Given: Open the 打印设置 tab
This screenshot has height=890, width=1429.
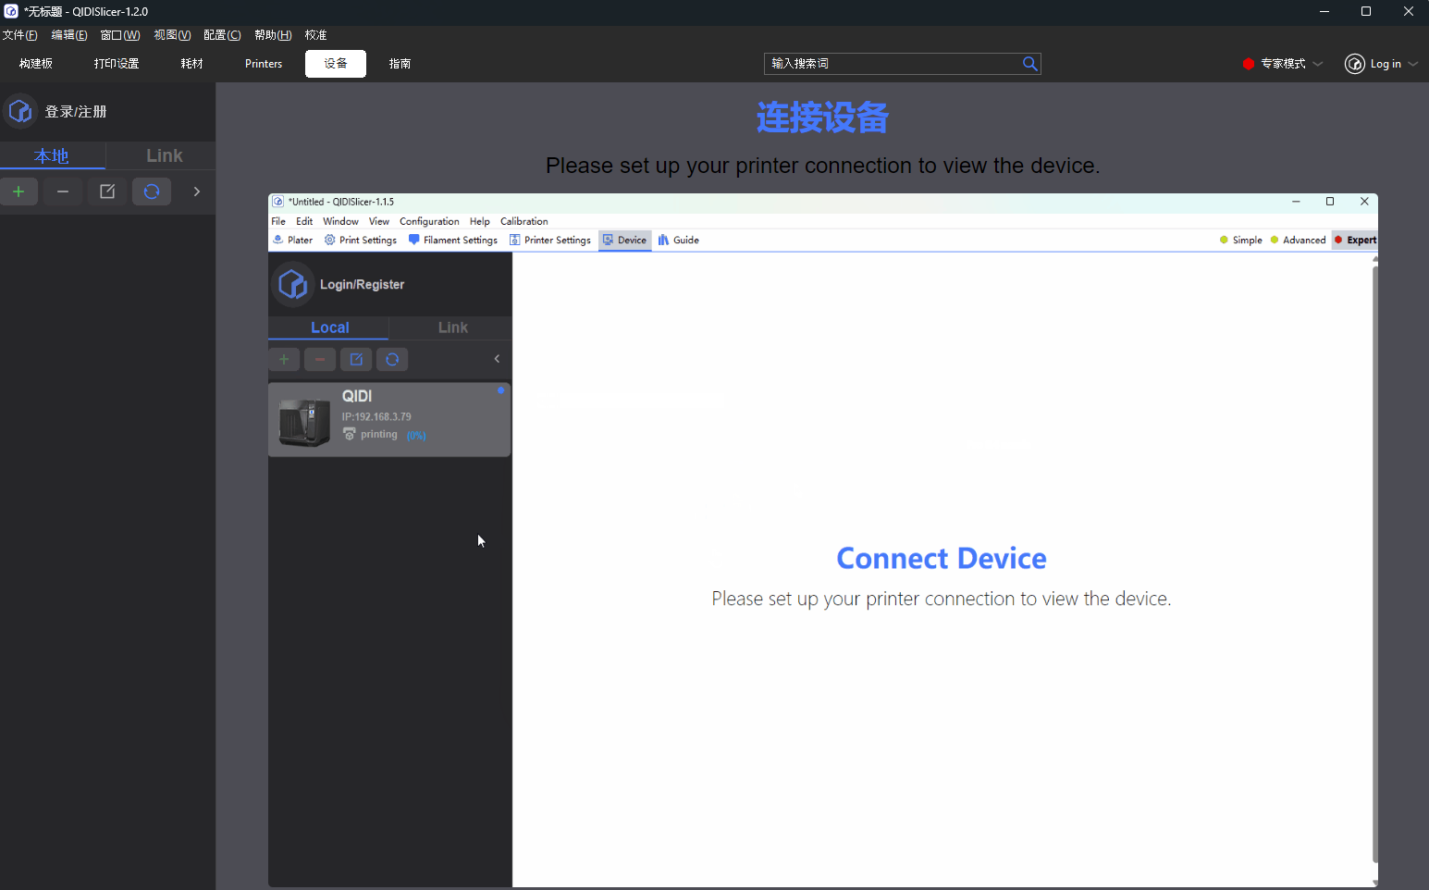Looking at the screenshot, I should coord(117,64).
